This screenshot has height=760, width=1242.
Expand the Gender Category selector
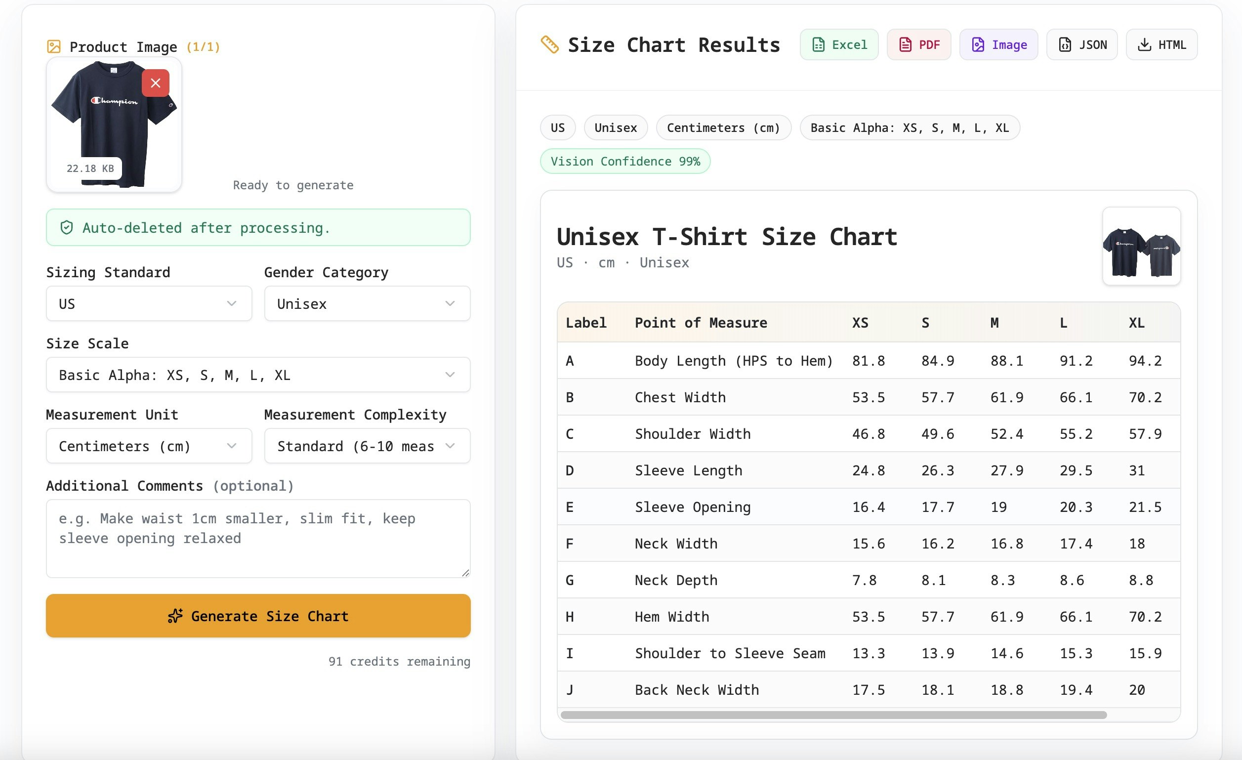pos(367,303)
